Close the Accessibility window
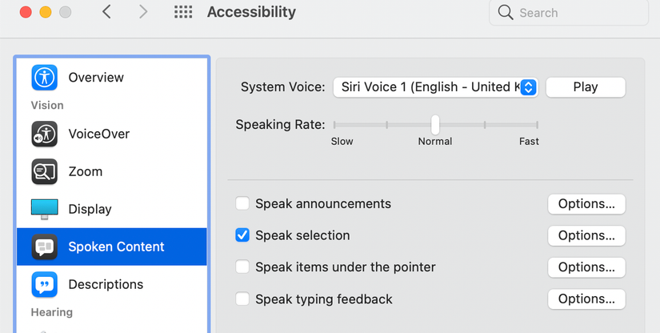Screen dimensions: 660x333 26,12
